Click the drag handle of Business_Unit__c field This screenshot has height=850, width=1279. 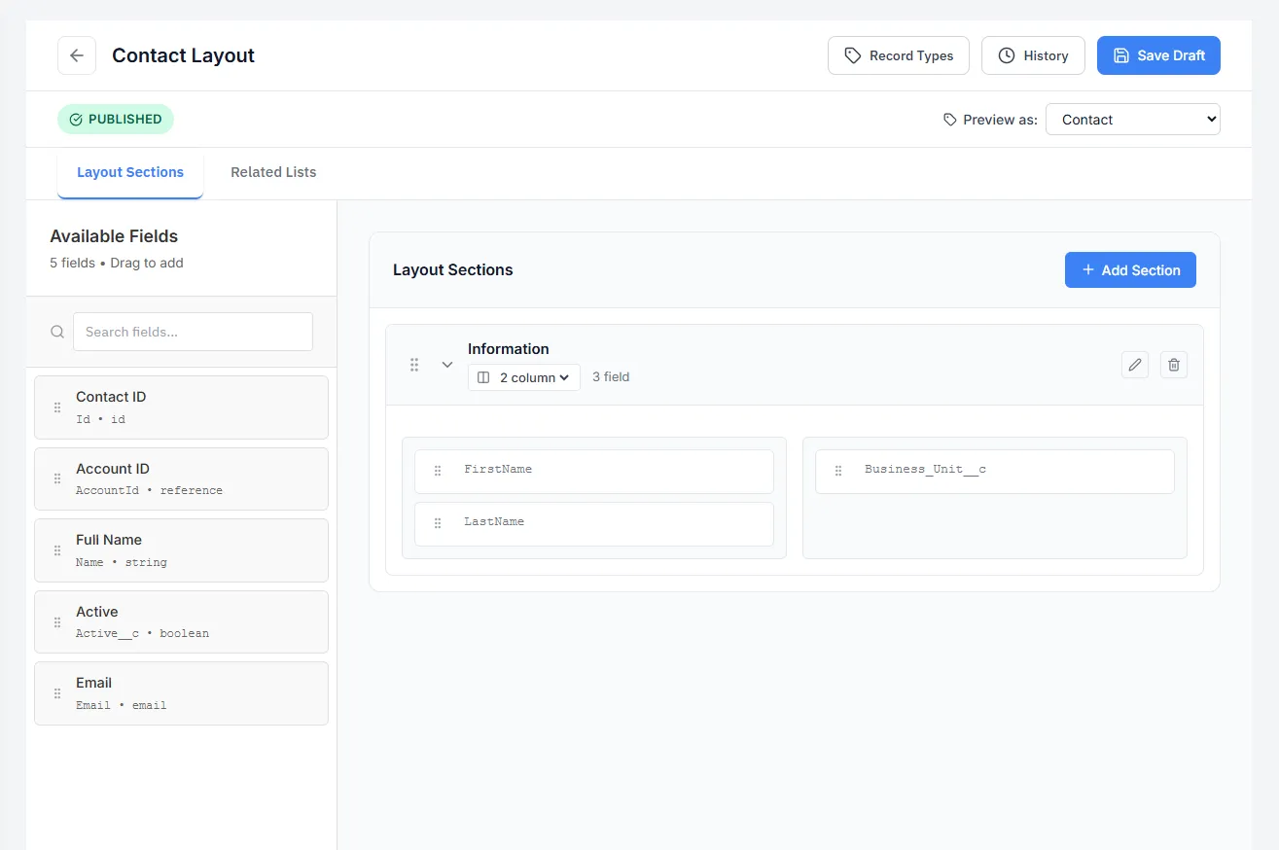838,471
